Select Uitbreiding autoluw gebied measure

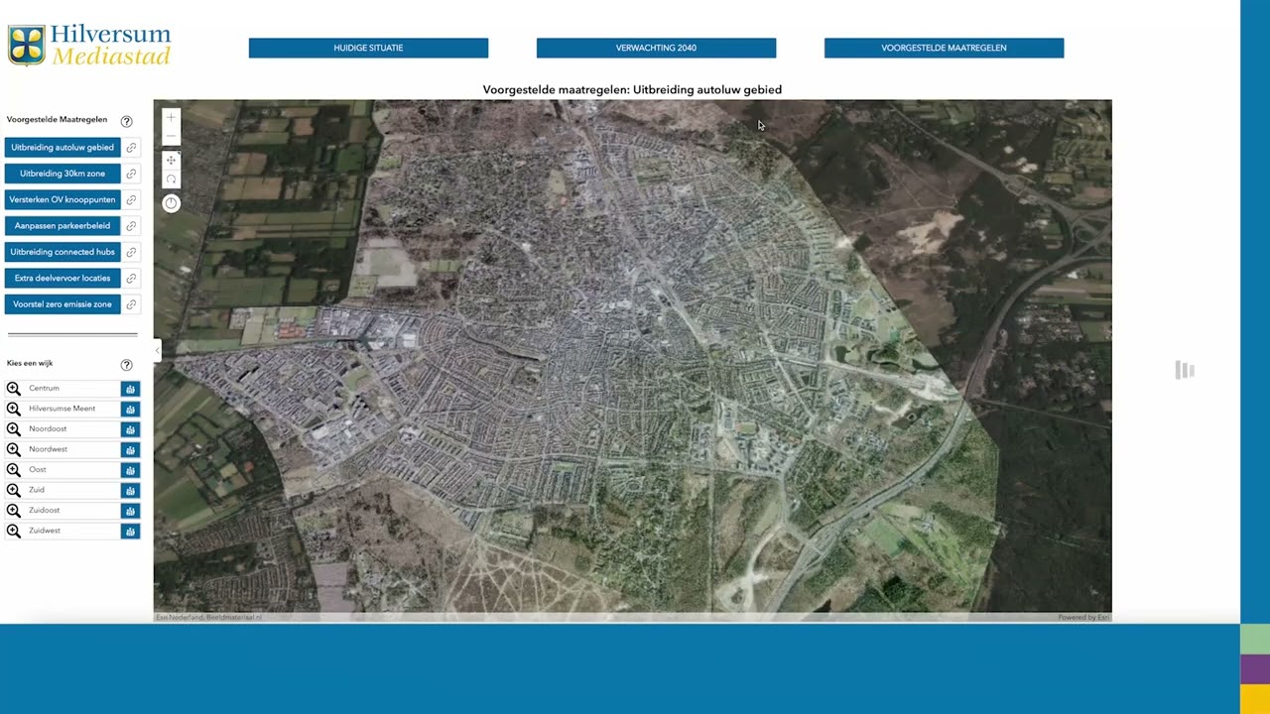(63, 148)
